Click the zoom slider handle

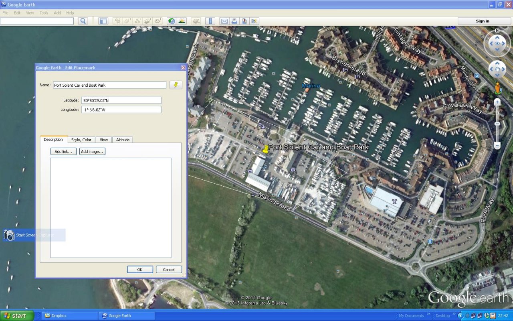coord(497,124)
